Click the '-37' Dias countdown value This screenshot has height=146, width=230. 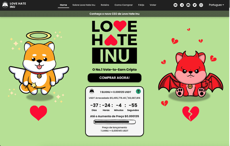[94, 105]
